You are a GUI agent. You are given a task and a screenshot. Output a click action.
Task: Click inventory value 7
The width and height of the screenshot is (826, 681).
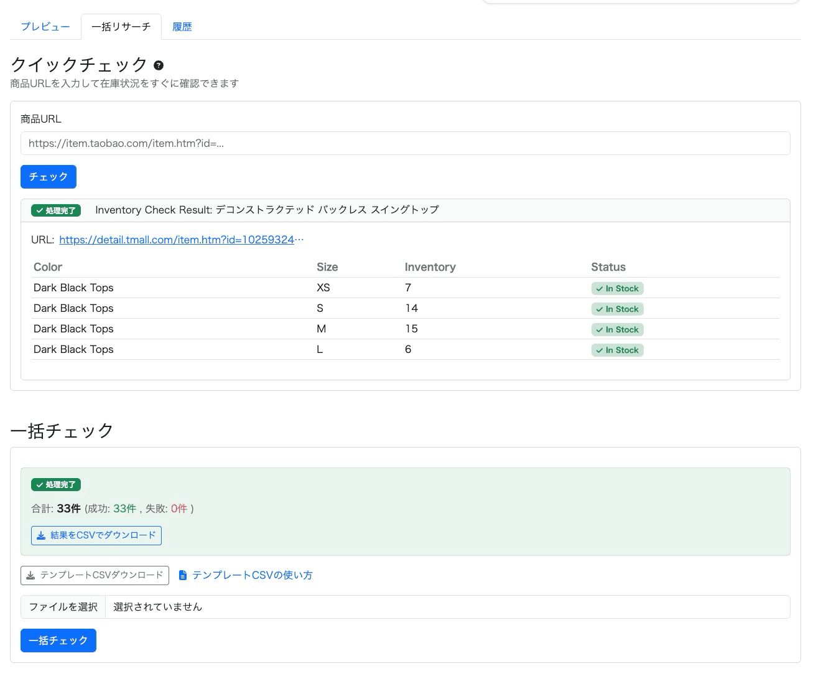408,288
